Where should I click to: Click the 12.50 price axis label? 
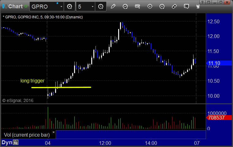pos(213,21)
